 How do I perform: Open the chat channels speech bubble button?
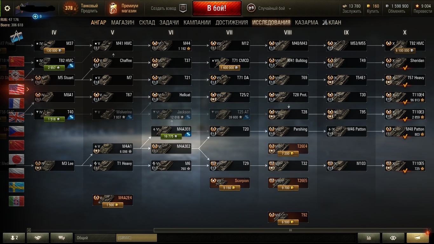[x=62, y=238]
